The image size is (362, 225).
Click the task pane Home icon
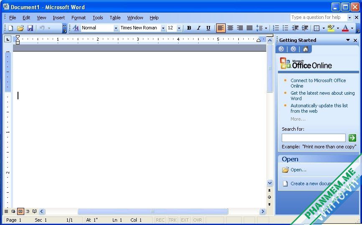pyautogui.click(x=306, y=49)
